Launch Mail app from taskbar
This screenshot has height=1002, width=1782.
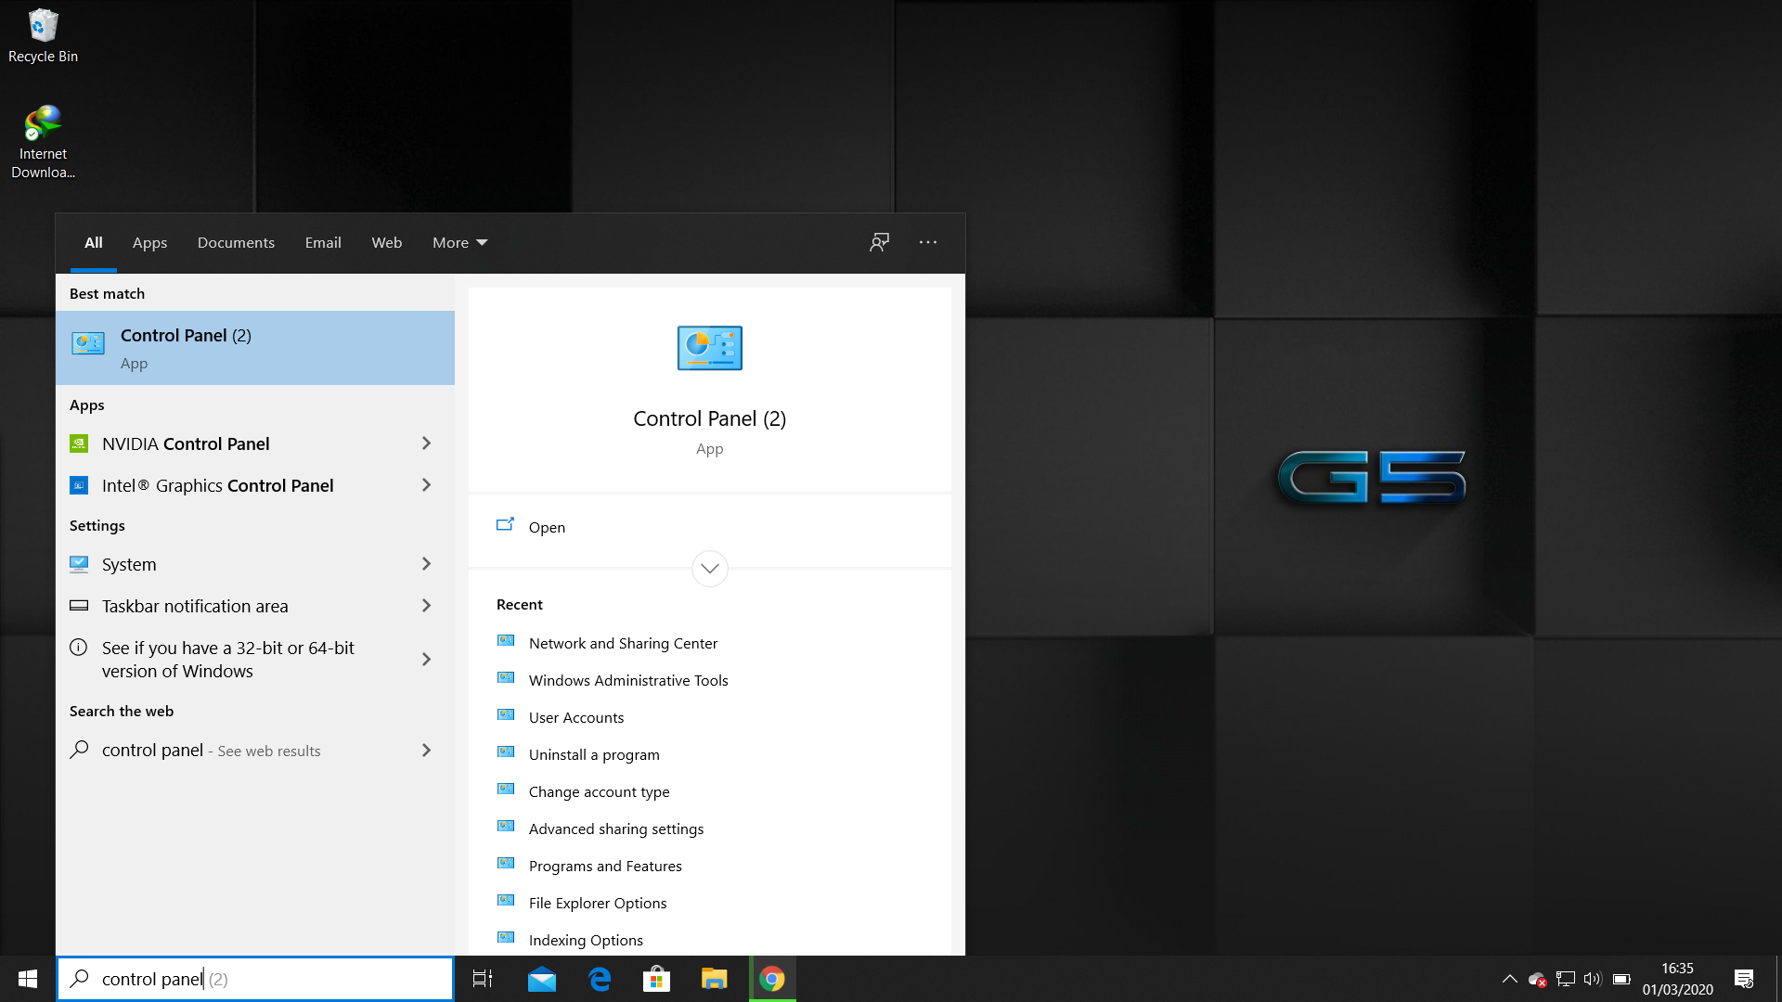pos(541,979)
